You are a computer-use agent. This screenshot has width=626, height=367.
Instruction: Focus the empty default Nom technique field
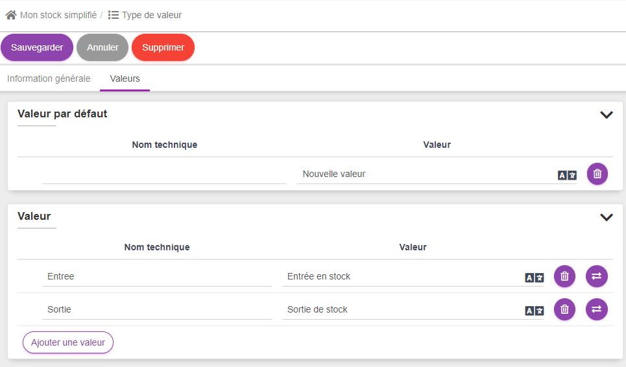coord(163,174)
